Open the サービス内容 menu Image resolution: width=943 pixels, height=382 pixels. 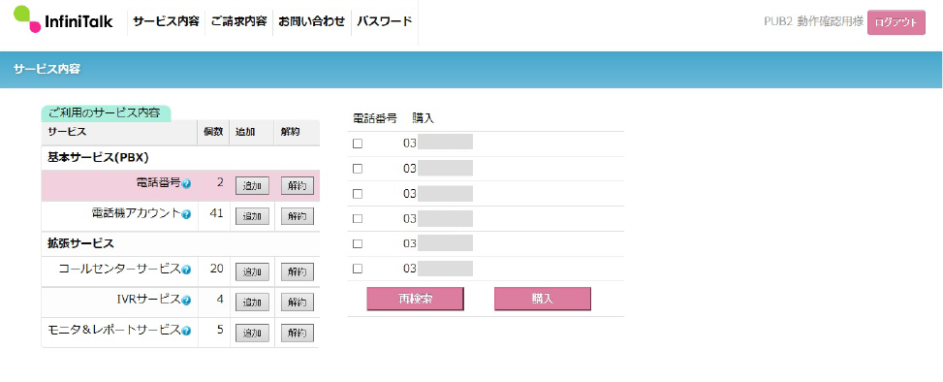166,21
